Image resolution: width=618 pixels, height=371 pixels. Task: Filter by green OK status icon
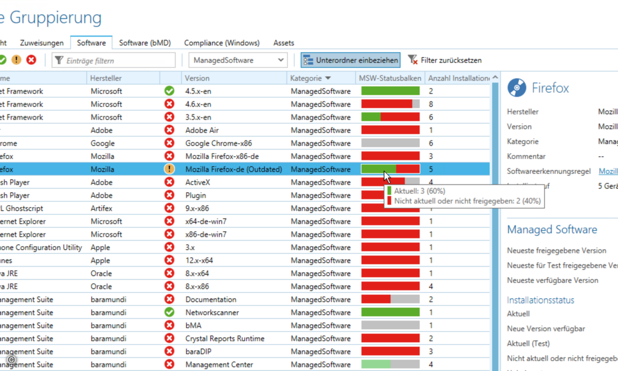point(2,60)
